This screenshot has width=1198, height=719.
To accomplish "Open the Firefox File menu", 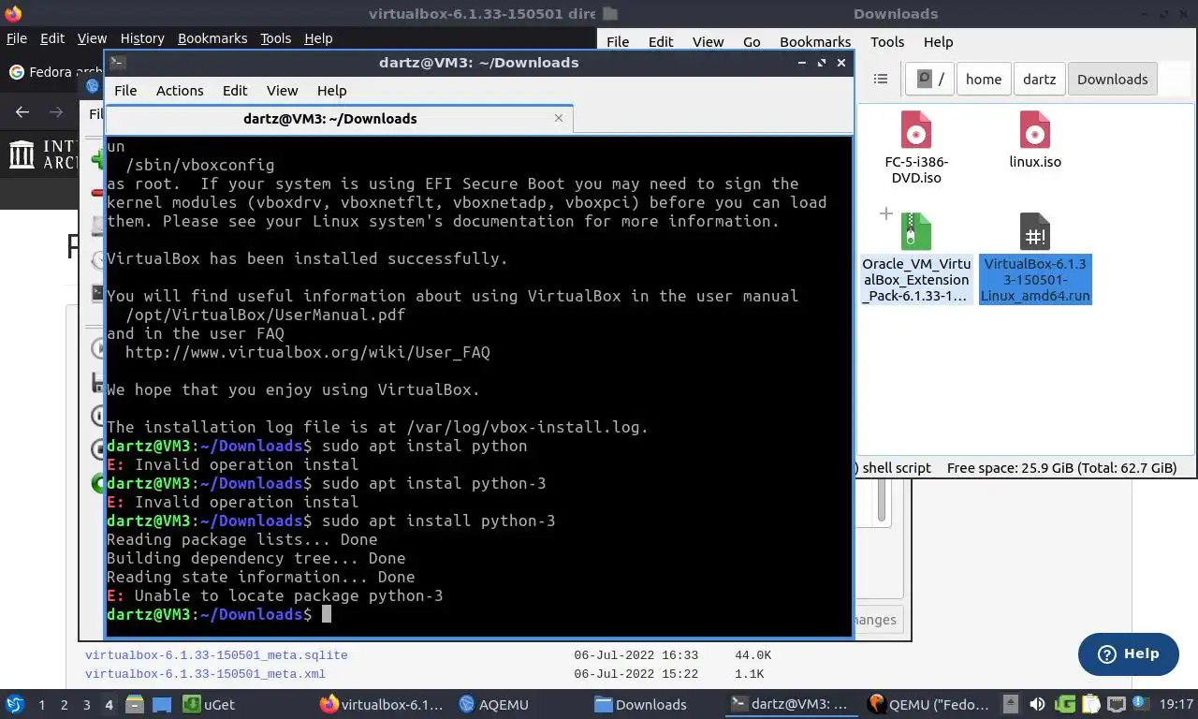I will point(16,38).
